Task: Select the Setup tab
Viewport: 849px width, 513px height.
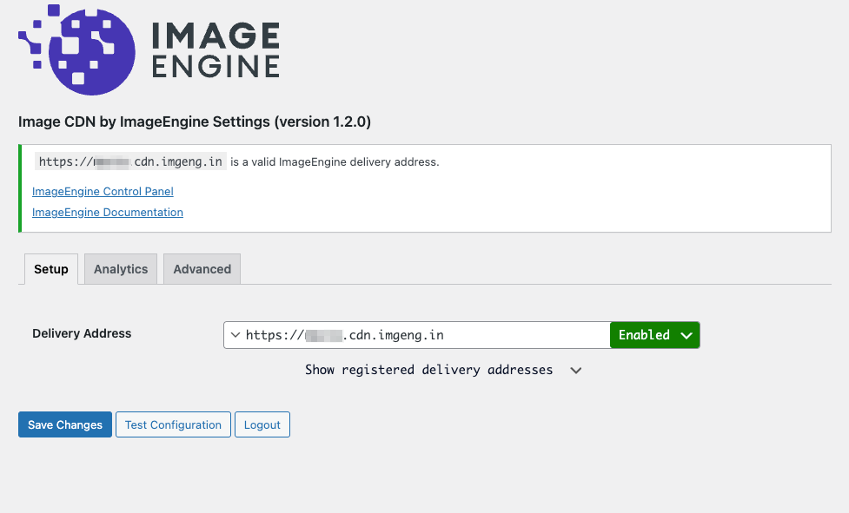Action: point(51,269)
